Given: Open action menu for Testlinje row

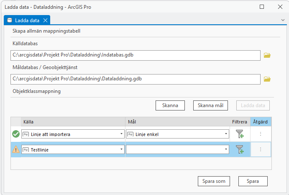Looking at the screenshot, I should [x=261, y=149].
